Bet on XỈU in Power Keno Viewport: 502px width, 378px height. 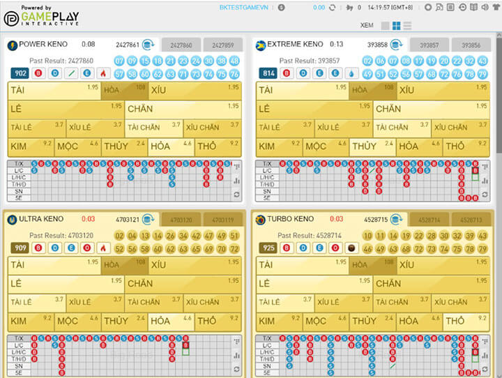pos(195,91)
